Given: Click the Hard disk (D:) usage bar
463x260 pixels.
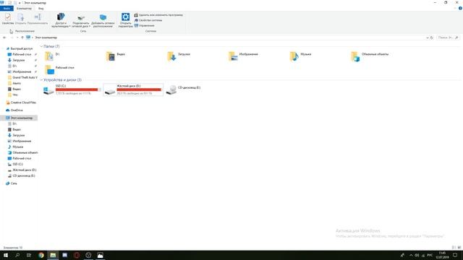Looking at the screenshot, I should 140,90.
